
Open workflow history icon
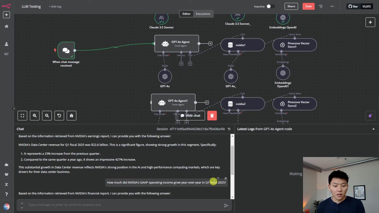point(321,6)
